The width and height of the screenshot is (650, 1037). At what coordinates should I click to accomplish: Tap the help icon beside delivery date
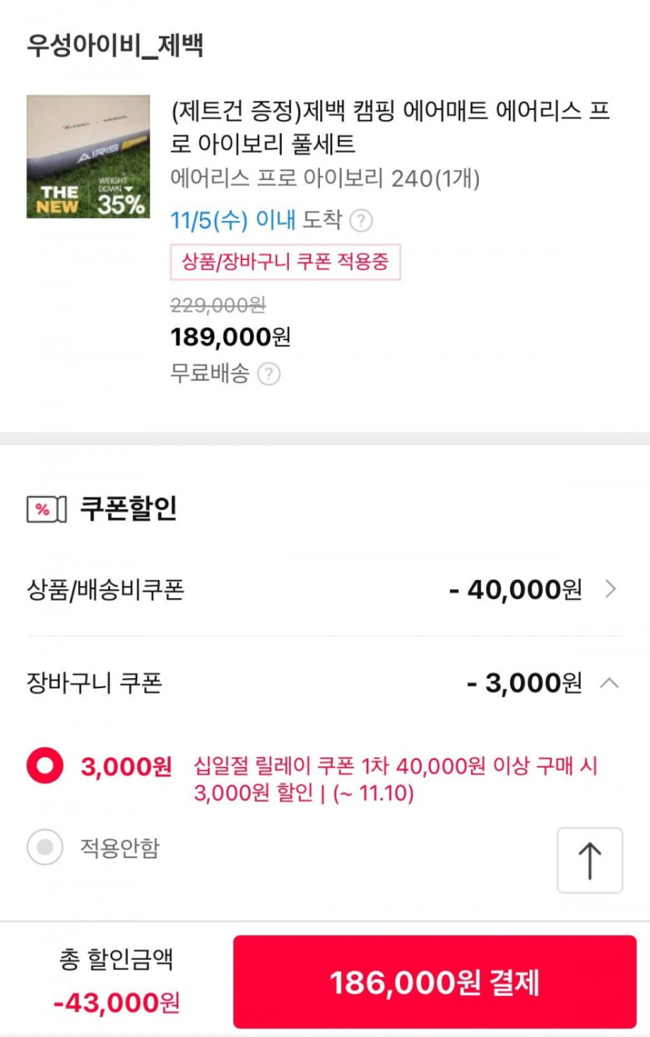360,222
